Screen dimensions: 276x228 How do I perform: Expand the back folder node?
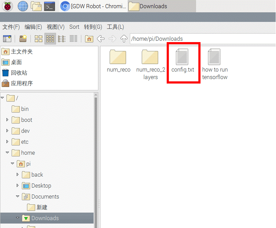[x=17, y=175]
